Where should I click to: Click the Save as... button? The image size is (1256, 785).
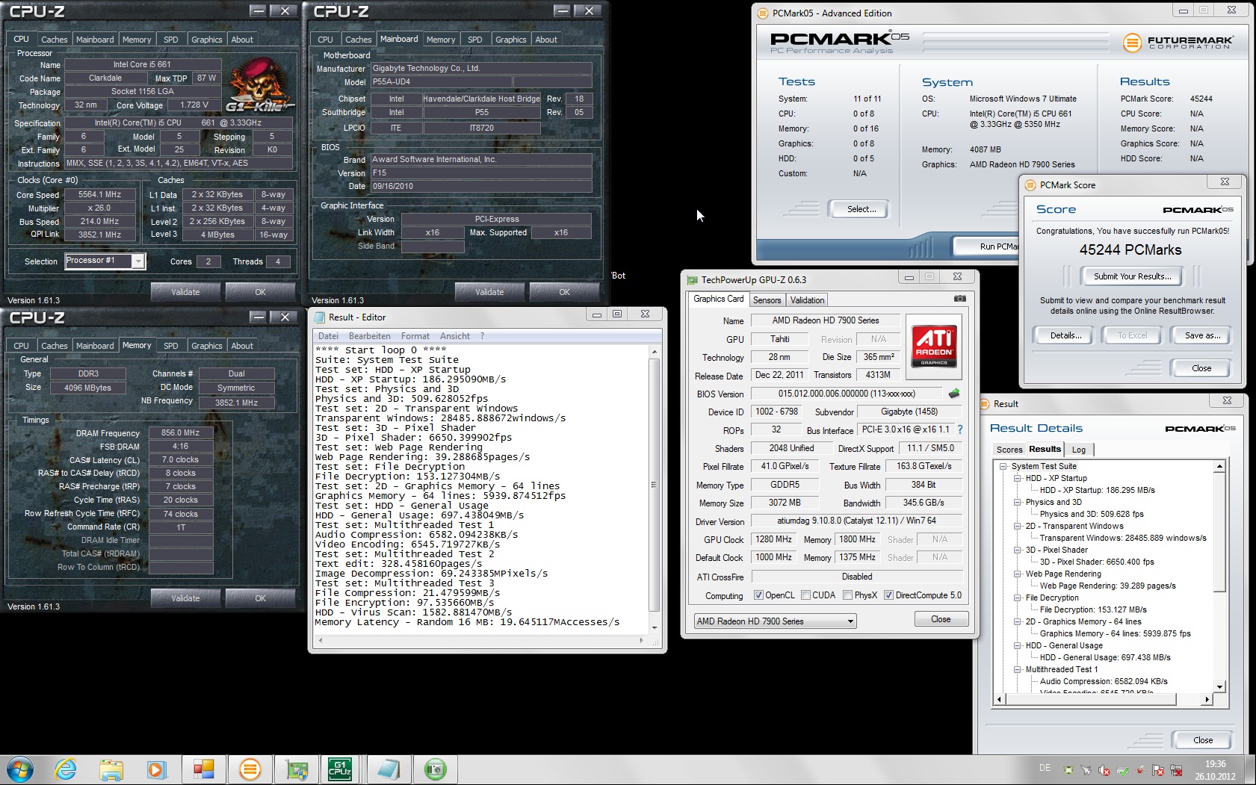click(x=1202, y=335)
